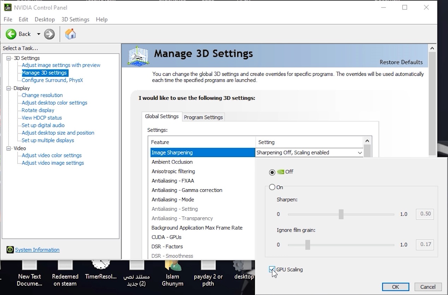Click the Ignore film grain value field 0.17

[425, 244]
